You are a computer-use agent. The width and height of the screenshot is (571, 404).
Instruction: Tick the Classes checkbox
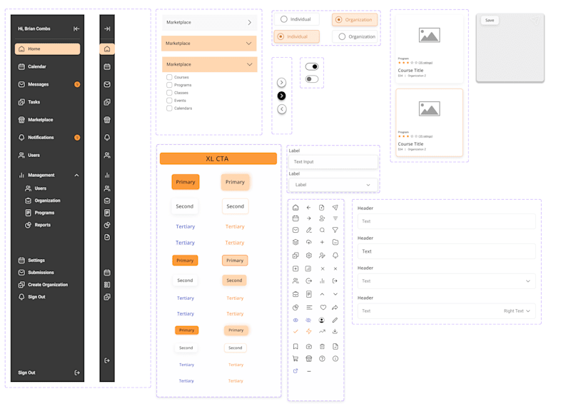(169, 93)
